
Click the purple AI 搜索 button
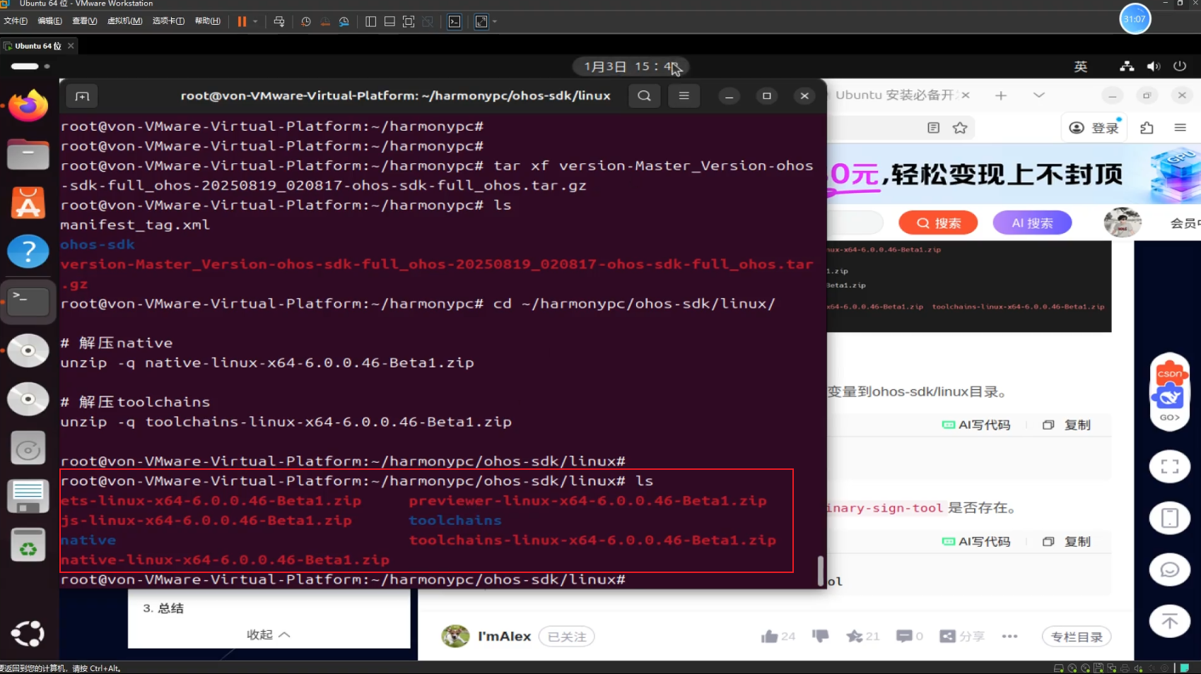(x=1032, y=223)
